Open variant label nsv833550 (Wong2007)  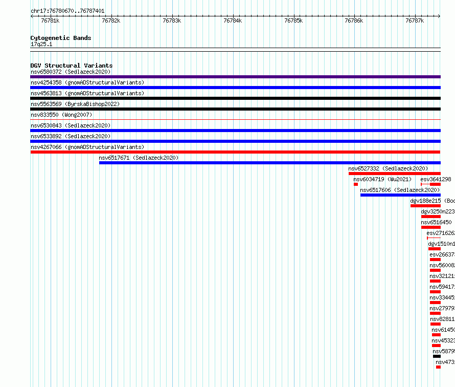pos(61,115)
